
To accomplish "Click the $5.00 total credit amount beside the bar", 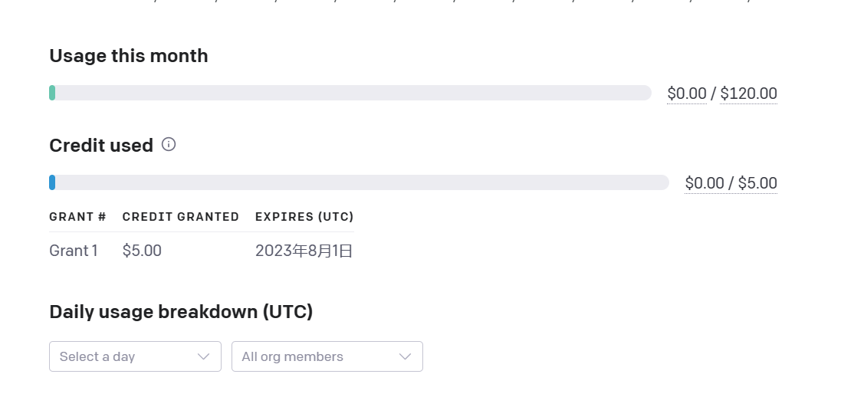I will (757, 183).
